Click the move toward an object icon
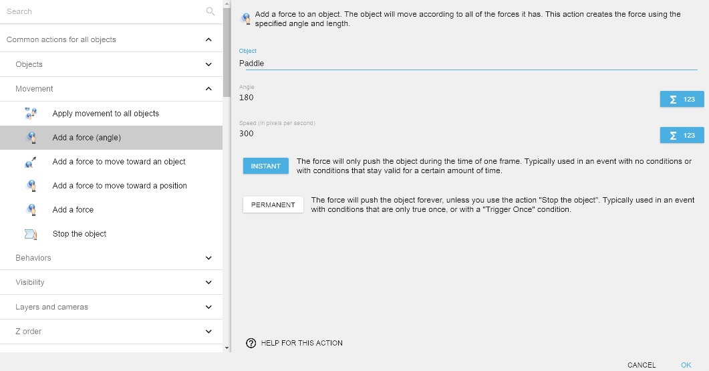Viewport: 709px width, 371px height. [x=30, y=162]
